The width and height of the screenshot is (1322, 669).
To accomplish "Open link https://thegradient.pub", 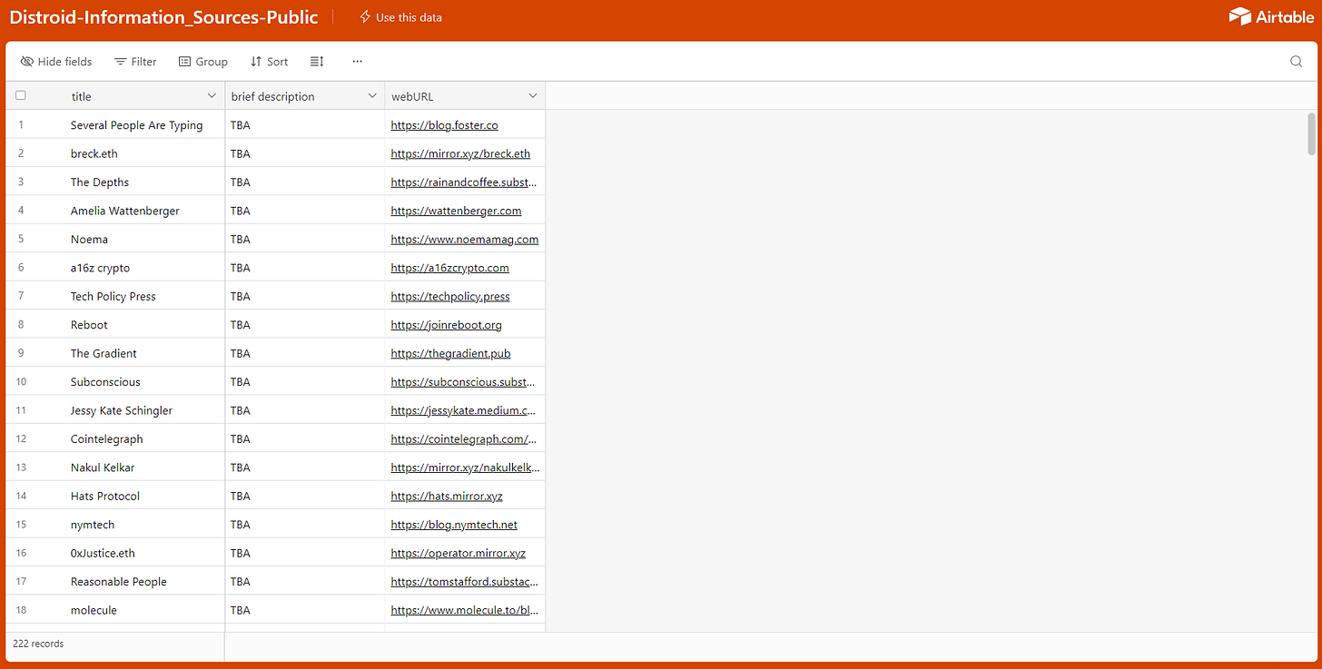I will click(x=451, y=353).
